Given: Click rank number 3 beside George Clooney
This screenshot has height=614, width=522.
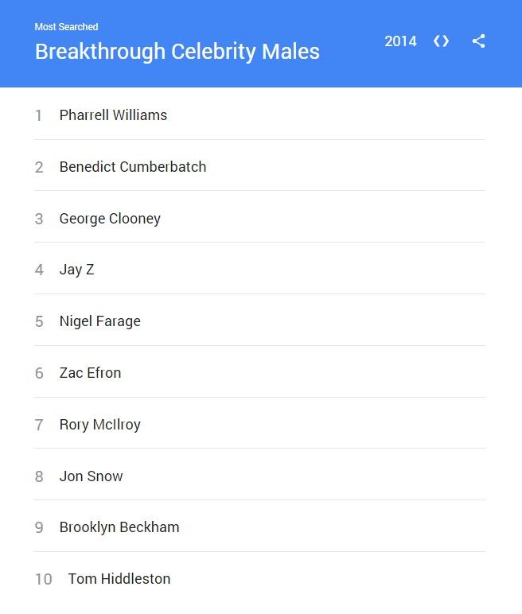Looking at the screenshot, I should click(39, 219).
